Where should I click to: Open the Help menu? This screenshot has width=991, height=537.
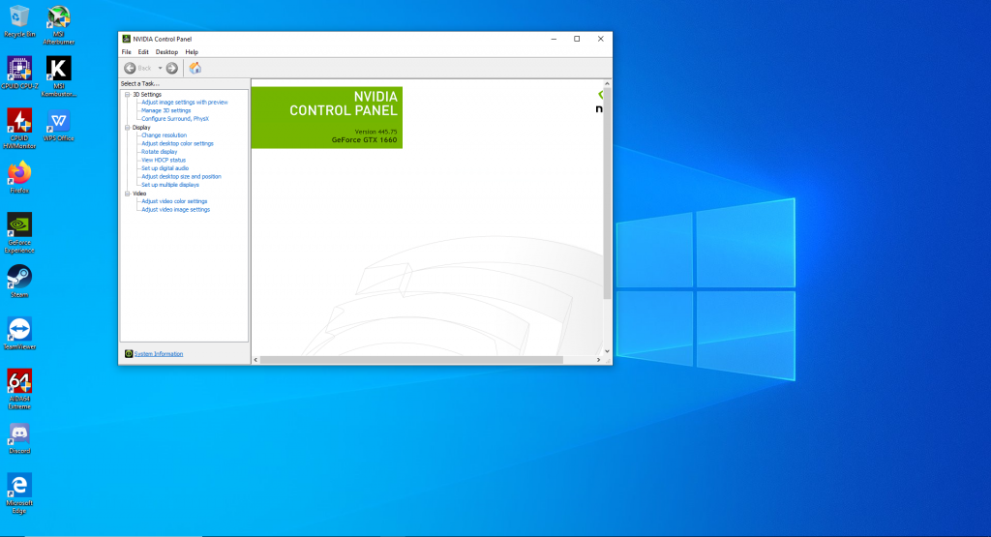192,52
